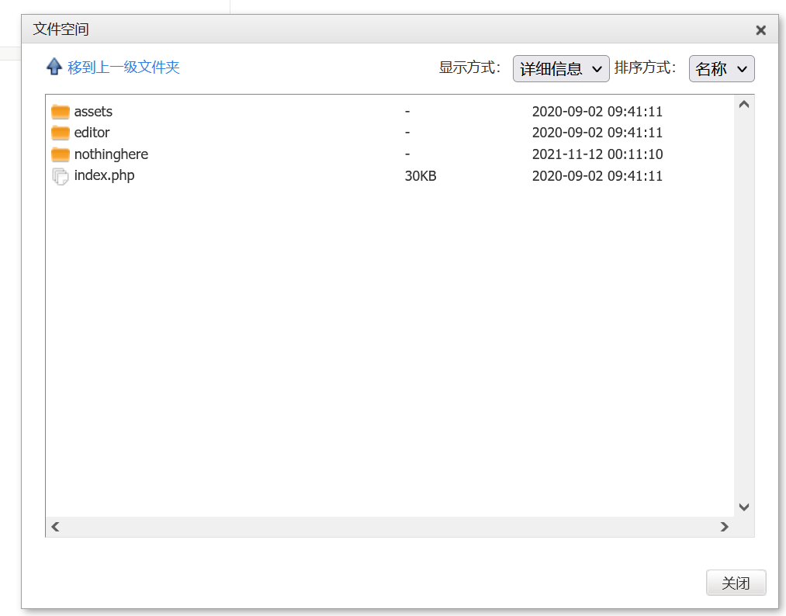Click the scroll down arrow of file list
Image resolution: width=786 pixels, height=616 pixels.
coord(744,507)
